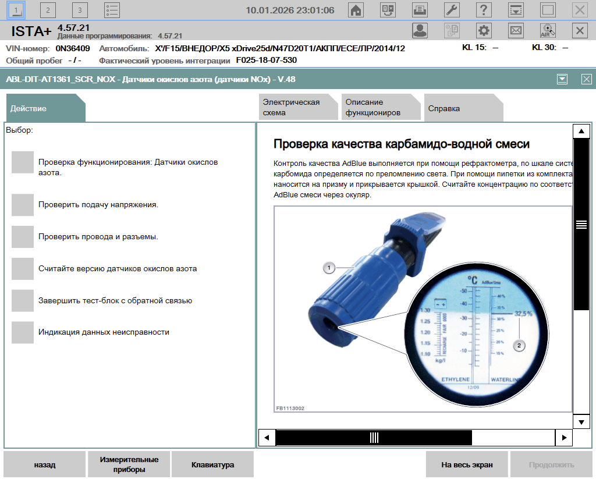Image resolution: width=596 pixels, height=479 pixels.
Task: Tick 'Проверить провода и разъемы' option
Action: tap(23, 237)
